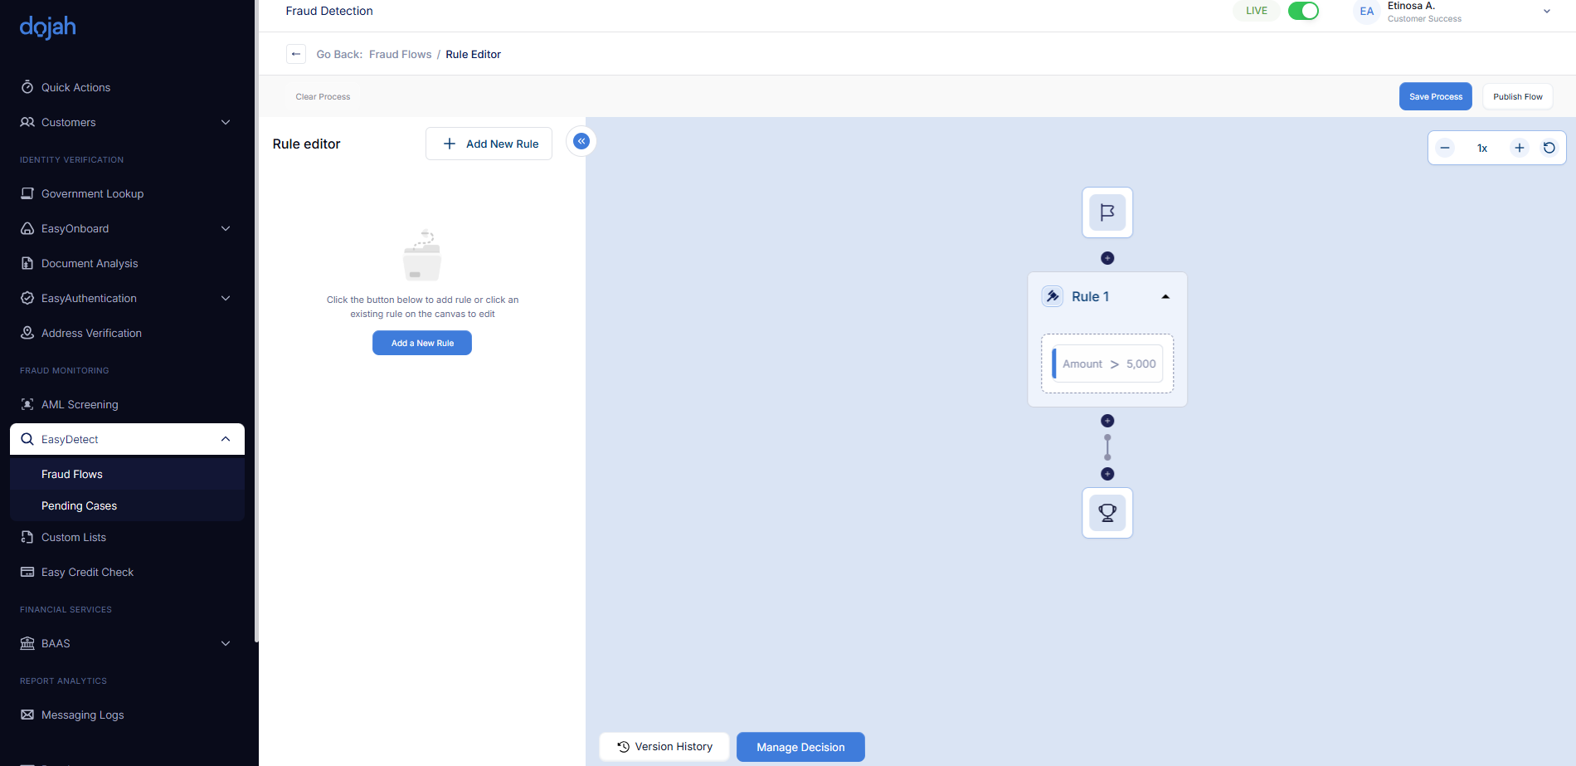Image resolution: width=1576 pixels, height=766 pixels.
Task: Click Publish Flow button
Action: pyautogui.click(x=1518, y=96)
